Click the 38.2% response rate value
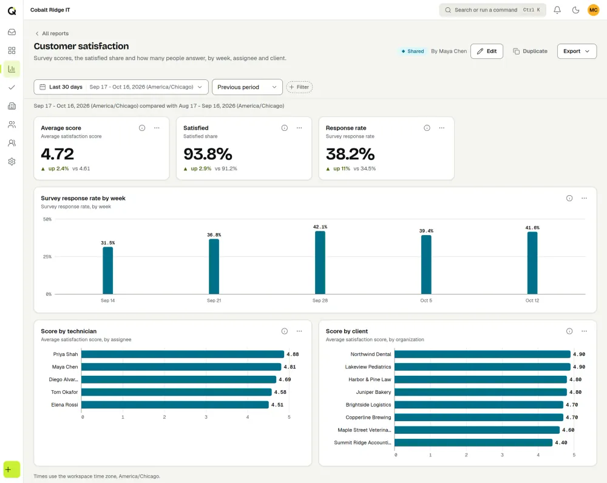 [350, 154]
